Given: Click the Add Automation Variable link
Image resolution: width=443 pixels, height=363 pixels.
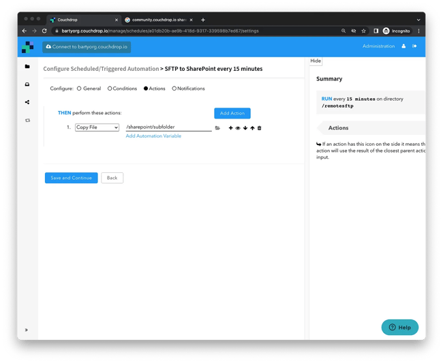Looking at the screenshot, I should tap(153, 136).
